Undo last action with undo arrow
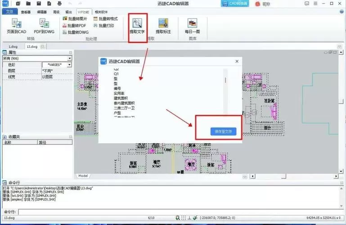346x225 pixels. click(70, 4)
